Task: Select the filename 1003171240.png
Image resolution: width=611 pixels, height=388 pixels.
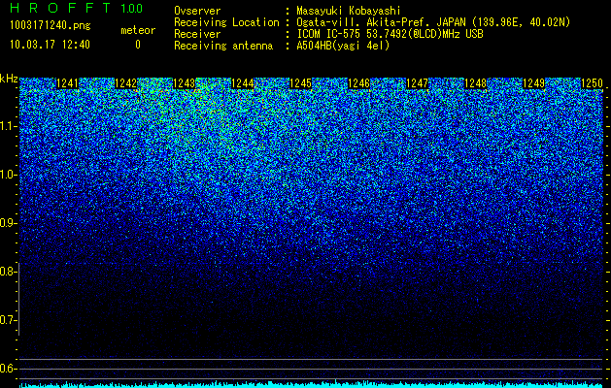Action: (51, 26)
